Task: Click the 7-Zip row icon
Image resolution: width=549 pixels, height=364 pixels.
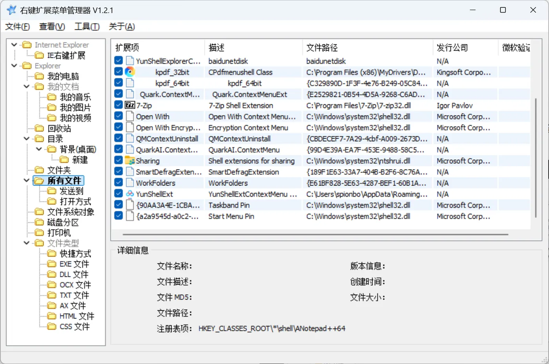Action: [130, 105]
